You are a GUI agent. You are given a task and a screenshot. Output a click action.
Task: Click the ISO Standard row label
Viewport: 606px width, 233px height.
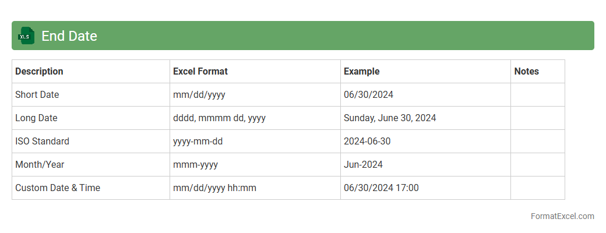tap(42, 142)
